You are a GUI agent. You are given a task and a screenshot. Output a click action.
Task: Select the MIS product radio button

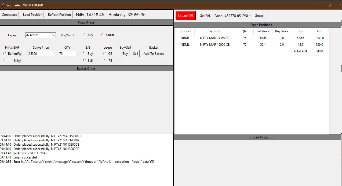pyautogui.click(x=85, y=35)
